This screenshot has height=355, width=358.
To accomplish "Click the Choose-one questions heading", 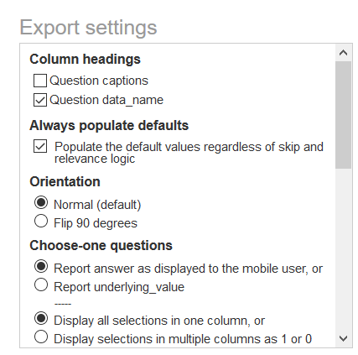I will tap(101, 246).
